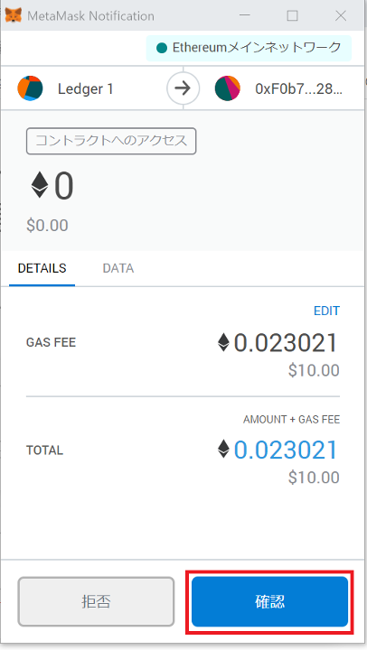Click the MetaMask fox logo icon
Viewport: 367px width, 650px height.
pos(14,15)
